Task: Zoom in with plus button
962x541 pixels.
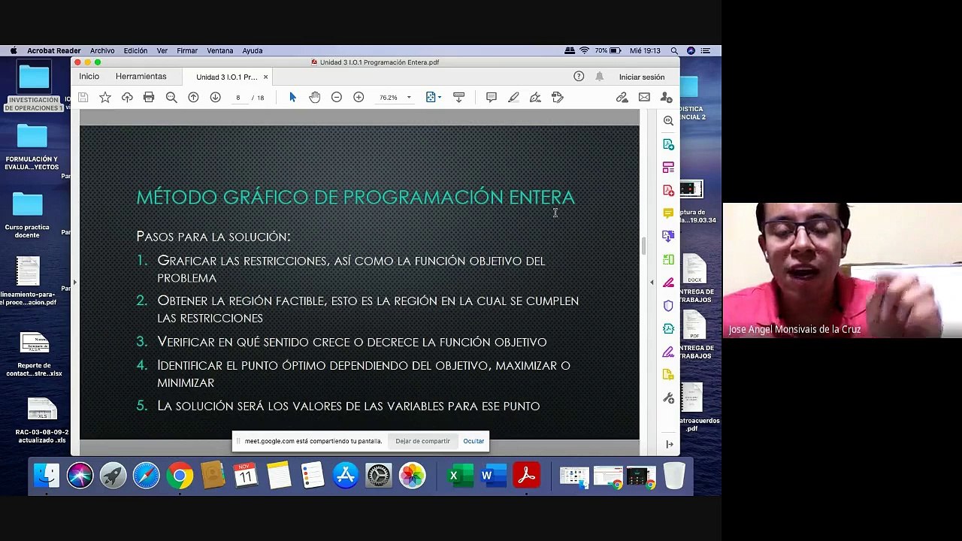Action: coord(358,98)
